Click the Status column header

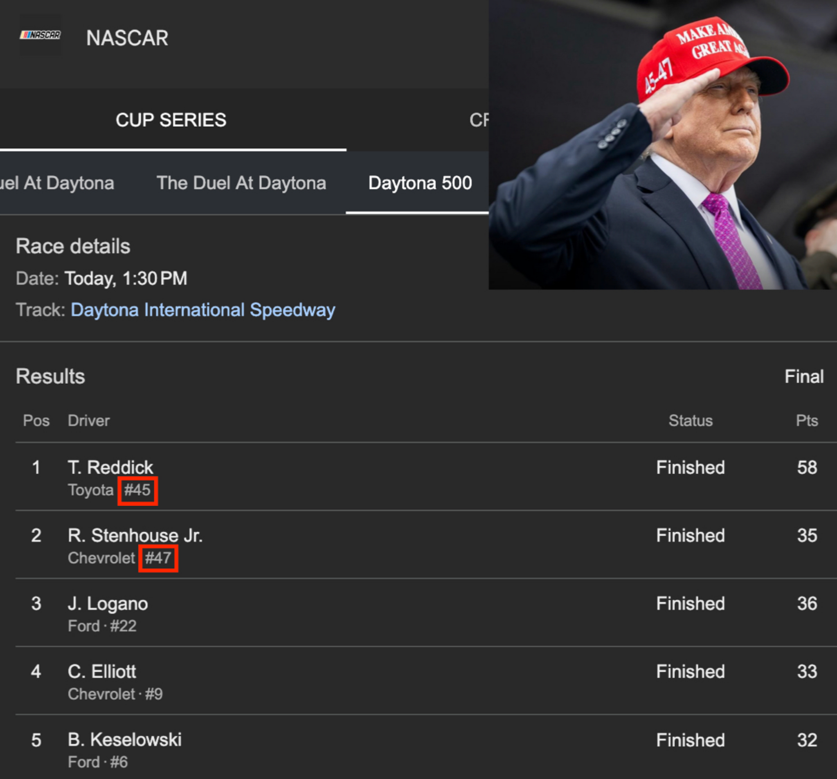(691, 421)
